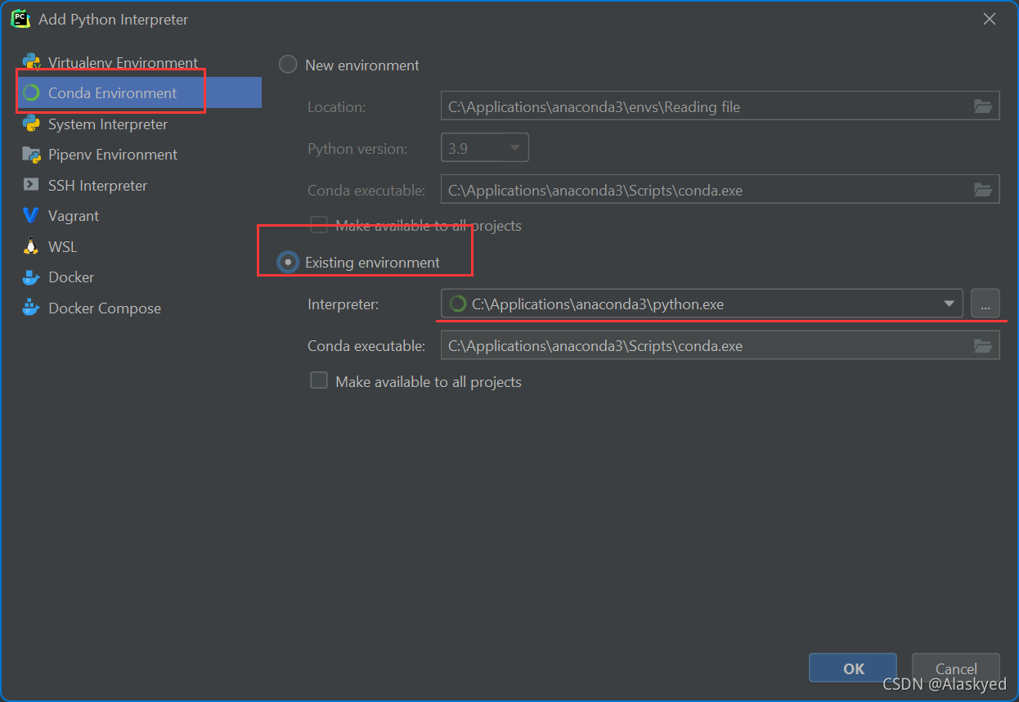Toggle greyed Make available to all projects under New environment
The image size is (1019, 702).
(319, 224)
